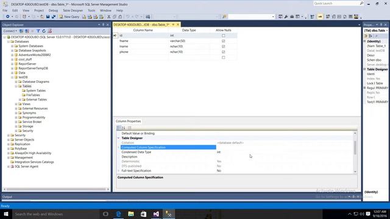390x219 pixels.
Task: Click the Filter icon in Object Explorer
Action: click(38, 31)
